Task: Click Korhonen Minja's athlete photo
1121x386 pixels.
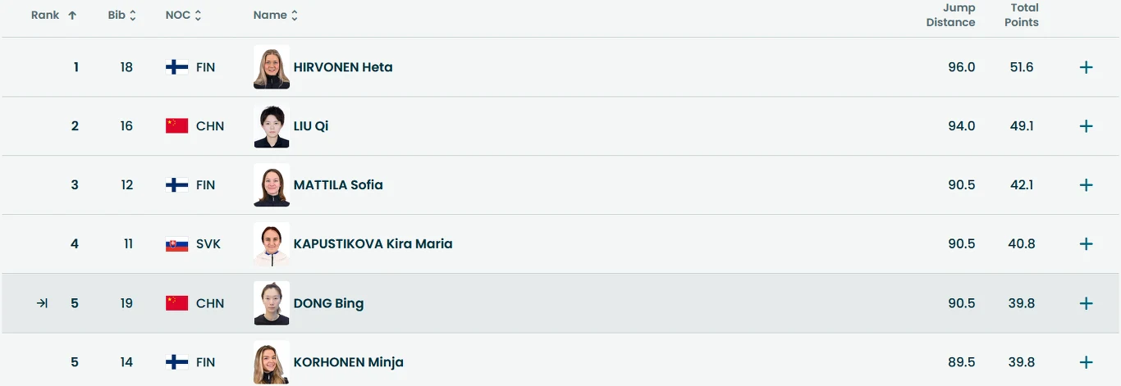Action: pos(272,362)
